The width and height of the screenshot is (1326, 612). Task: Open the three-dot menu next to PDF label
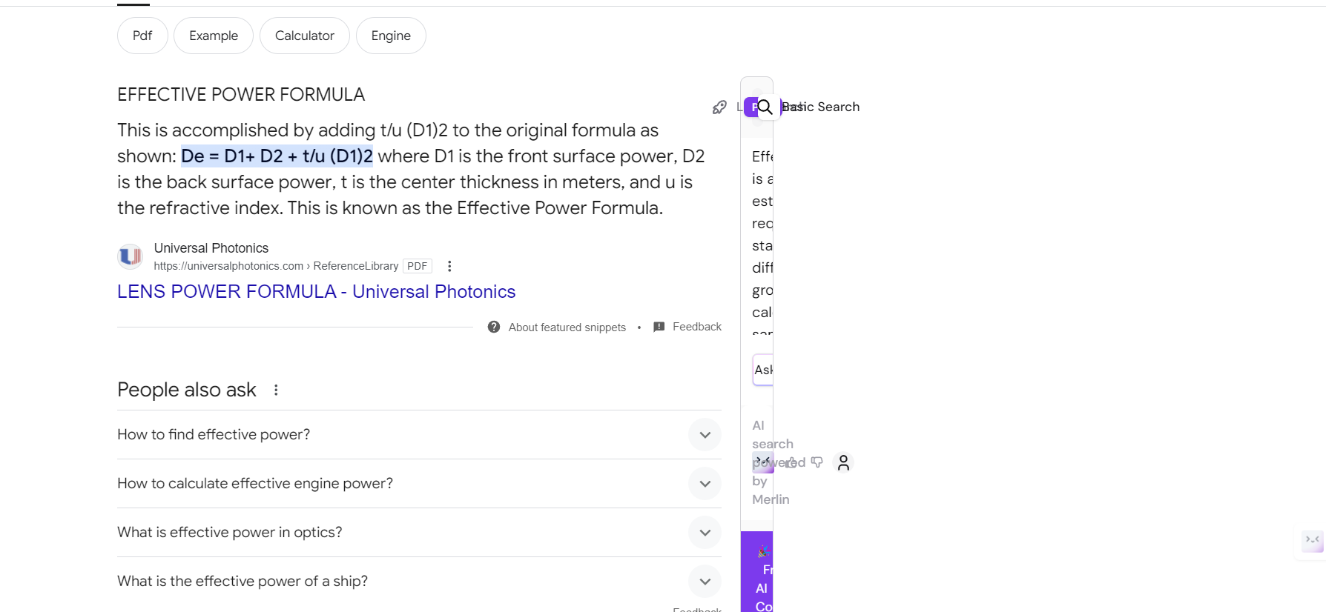coord(449,266)
